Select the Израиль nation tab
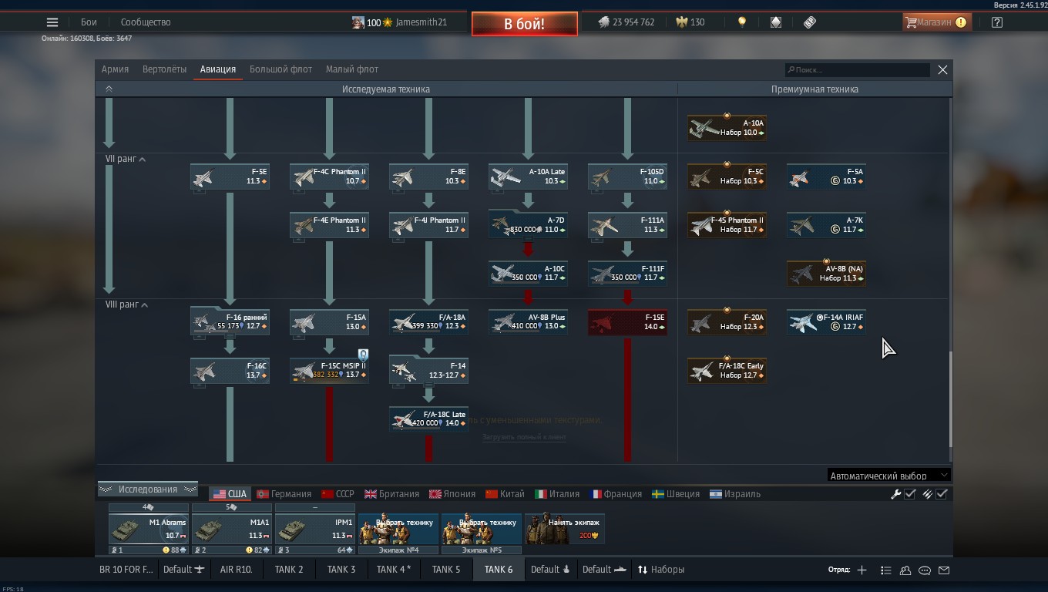 (x=735, y=494)
